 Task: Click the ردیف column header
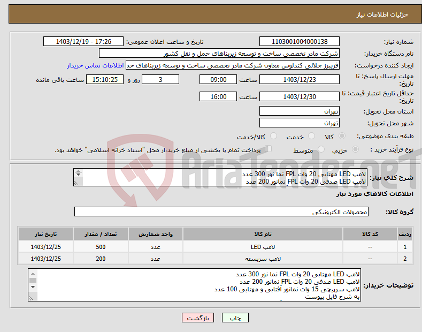pyautogui.click(x=405, y=234)
